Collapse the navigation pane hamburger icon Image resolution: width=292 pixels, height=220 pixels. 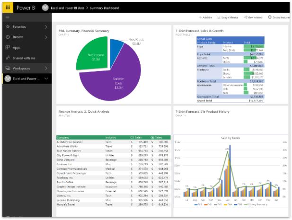click(x=8, y=17)
